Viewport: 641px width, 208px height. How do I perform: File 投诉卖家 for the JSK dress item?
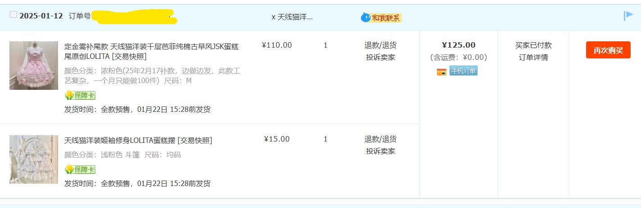[x=381, y=58]
